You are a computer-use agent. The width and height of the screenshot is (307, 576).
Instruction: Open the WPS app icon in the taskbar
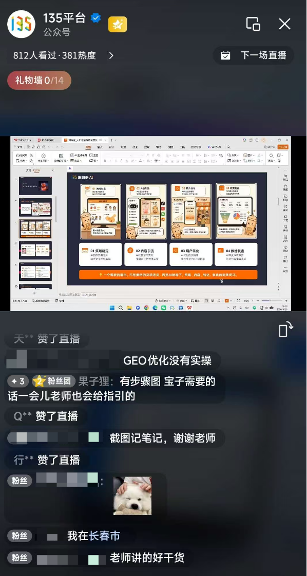point(189,308)
